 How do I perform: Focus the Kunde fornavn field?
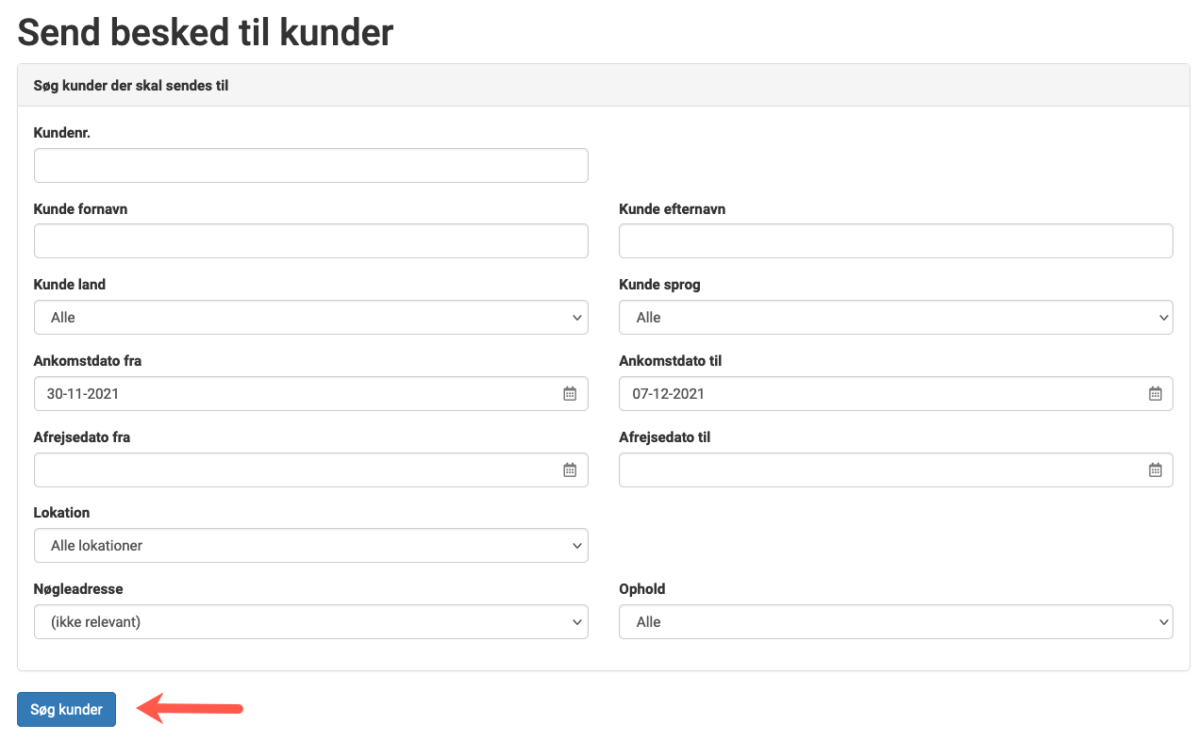[311, 241]
